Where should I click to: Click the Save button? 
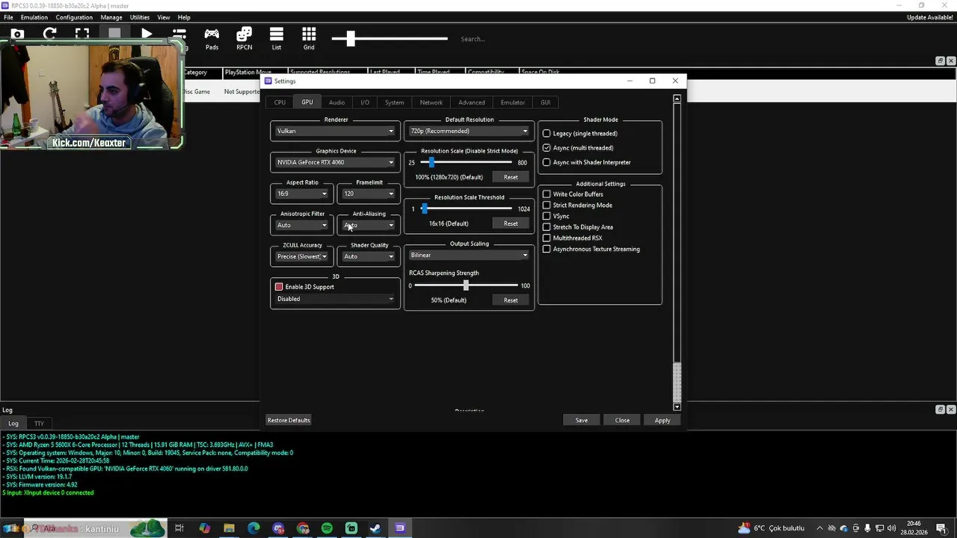coord(582,420)
